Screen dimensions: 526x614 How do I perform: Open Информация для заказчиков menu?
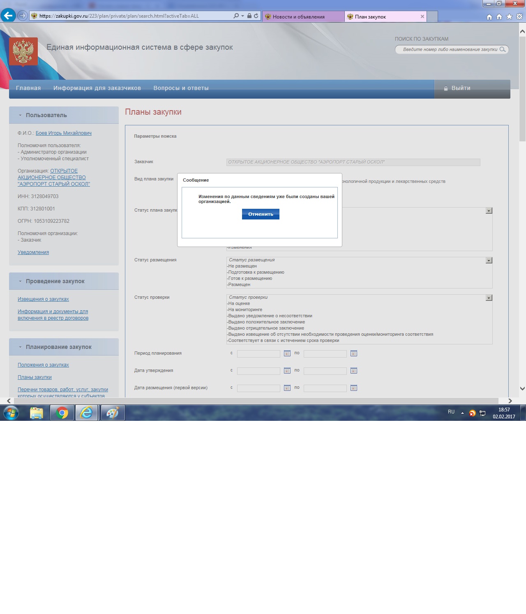click(x=97, y=88)
